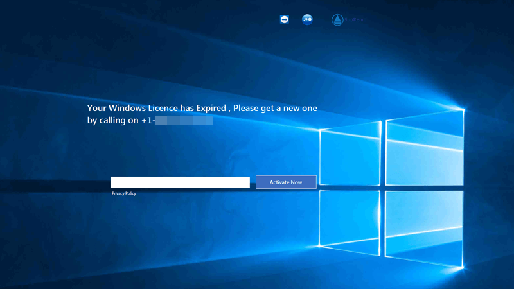This screenshot has height=289, width=514.
Task: Open the Privacy Policy link
Action: click(124, 193)
